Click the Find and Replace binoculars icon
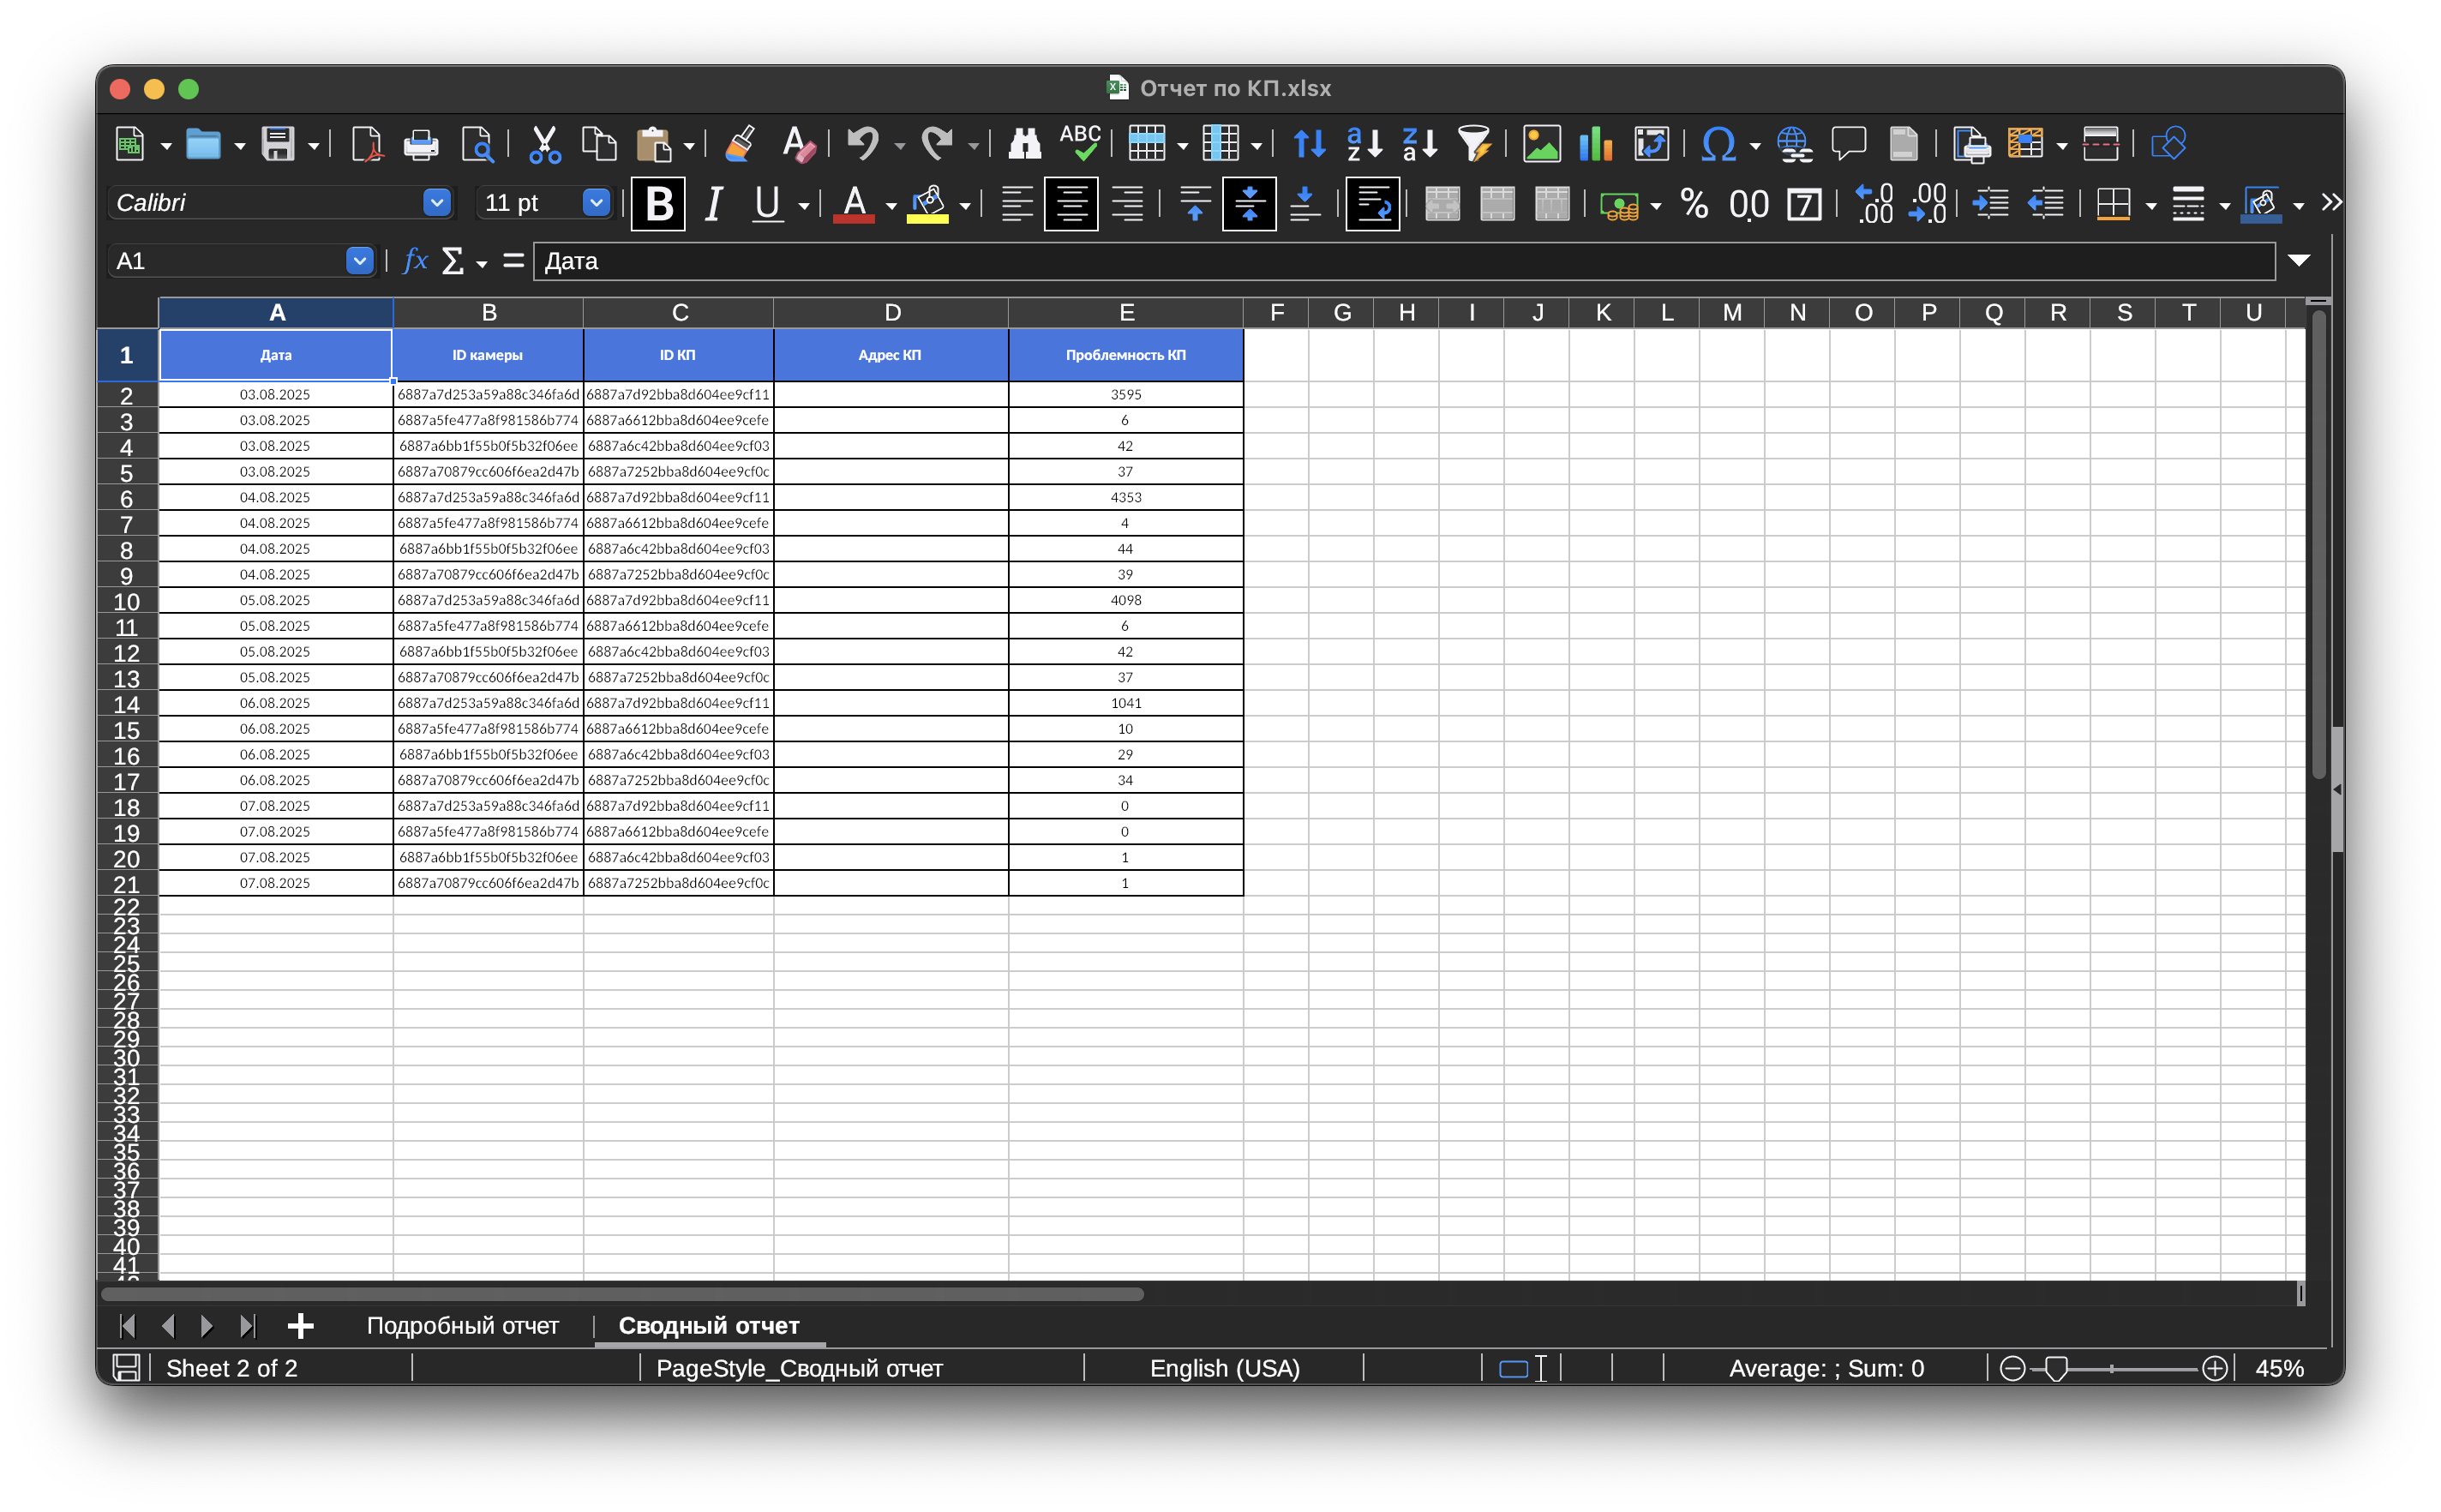 [1024, 144]
